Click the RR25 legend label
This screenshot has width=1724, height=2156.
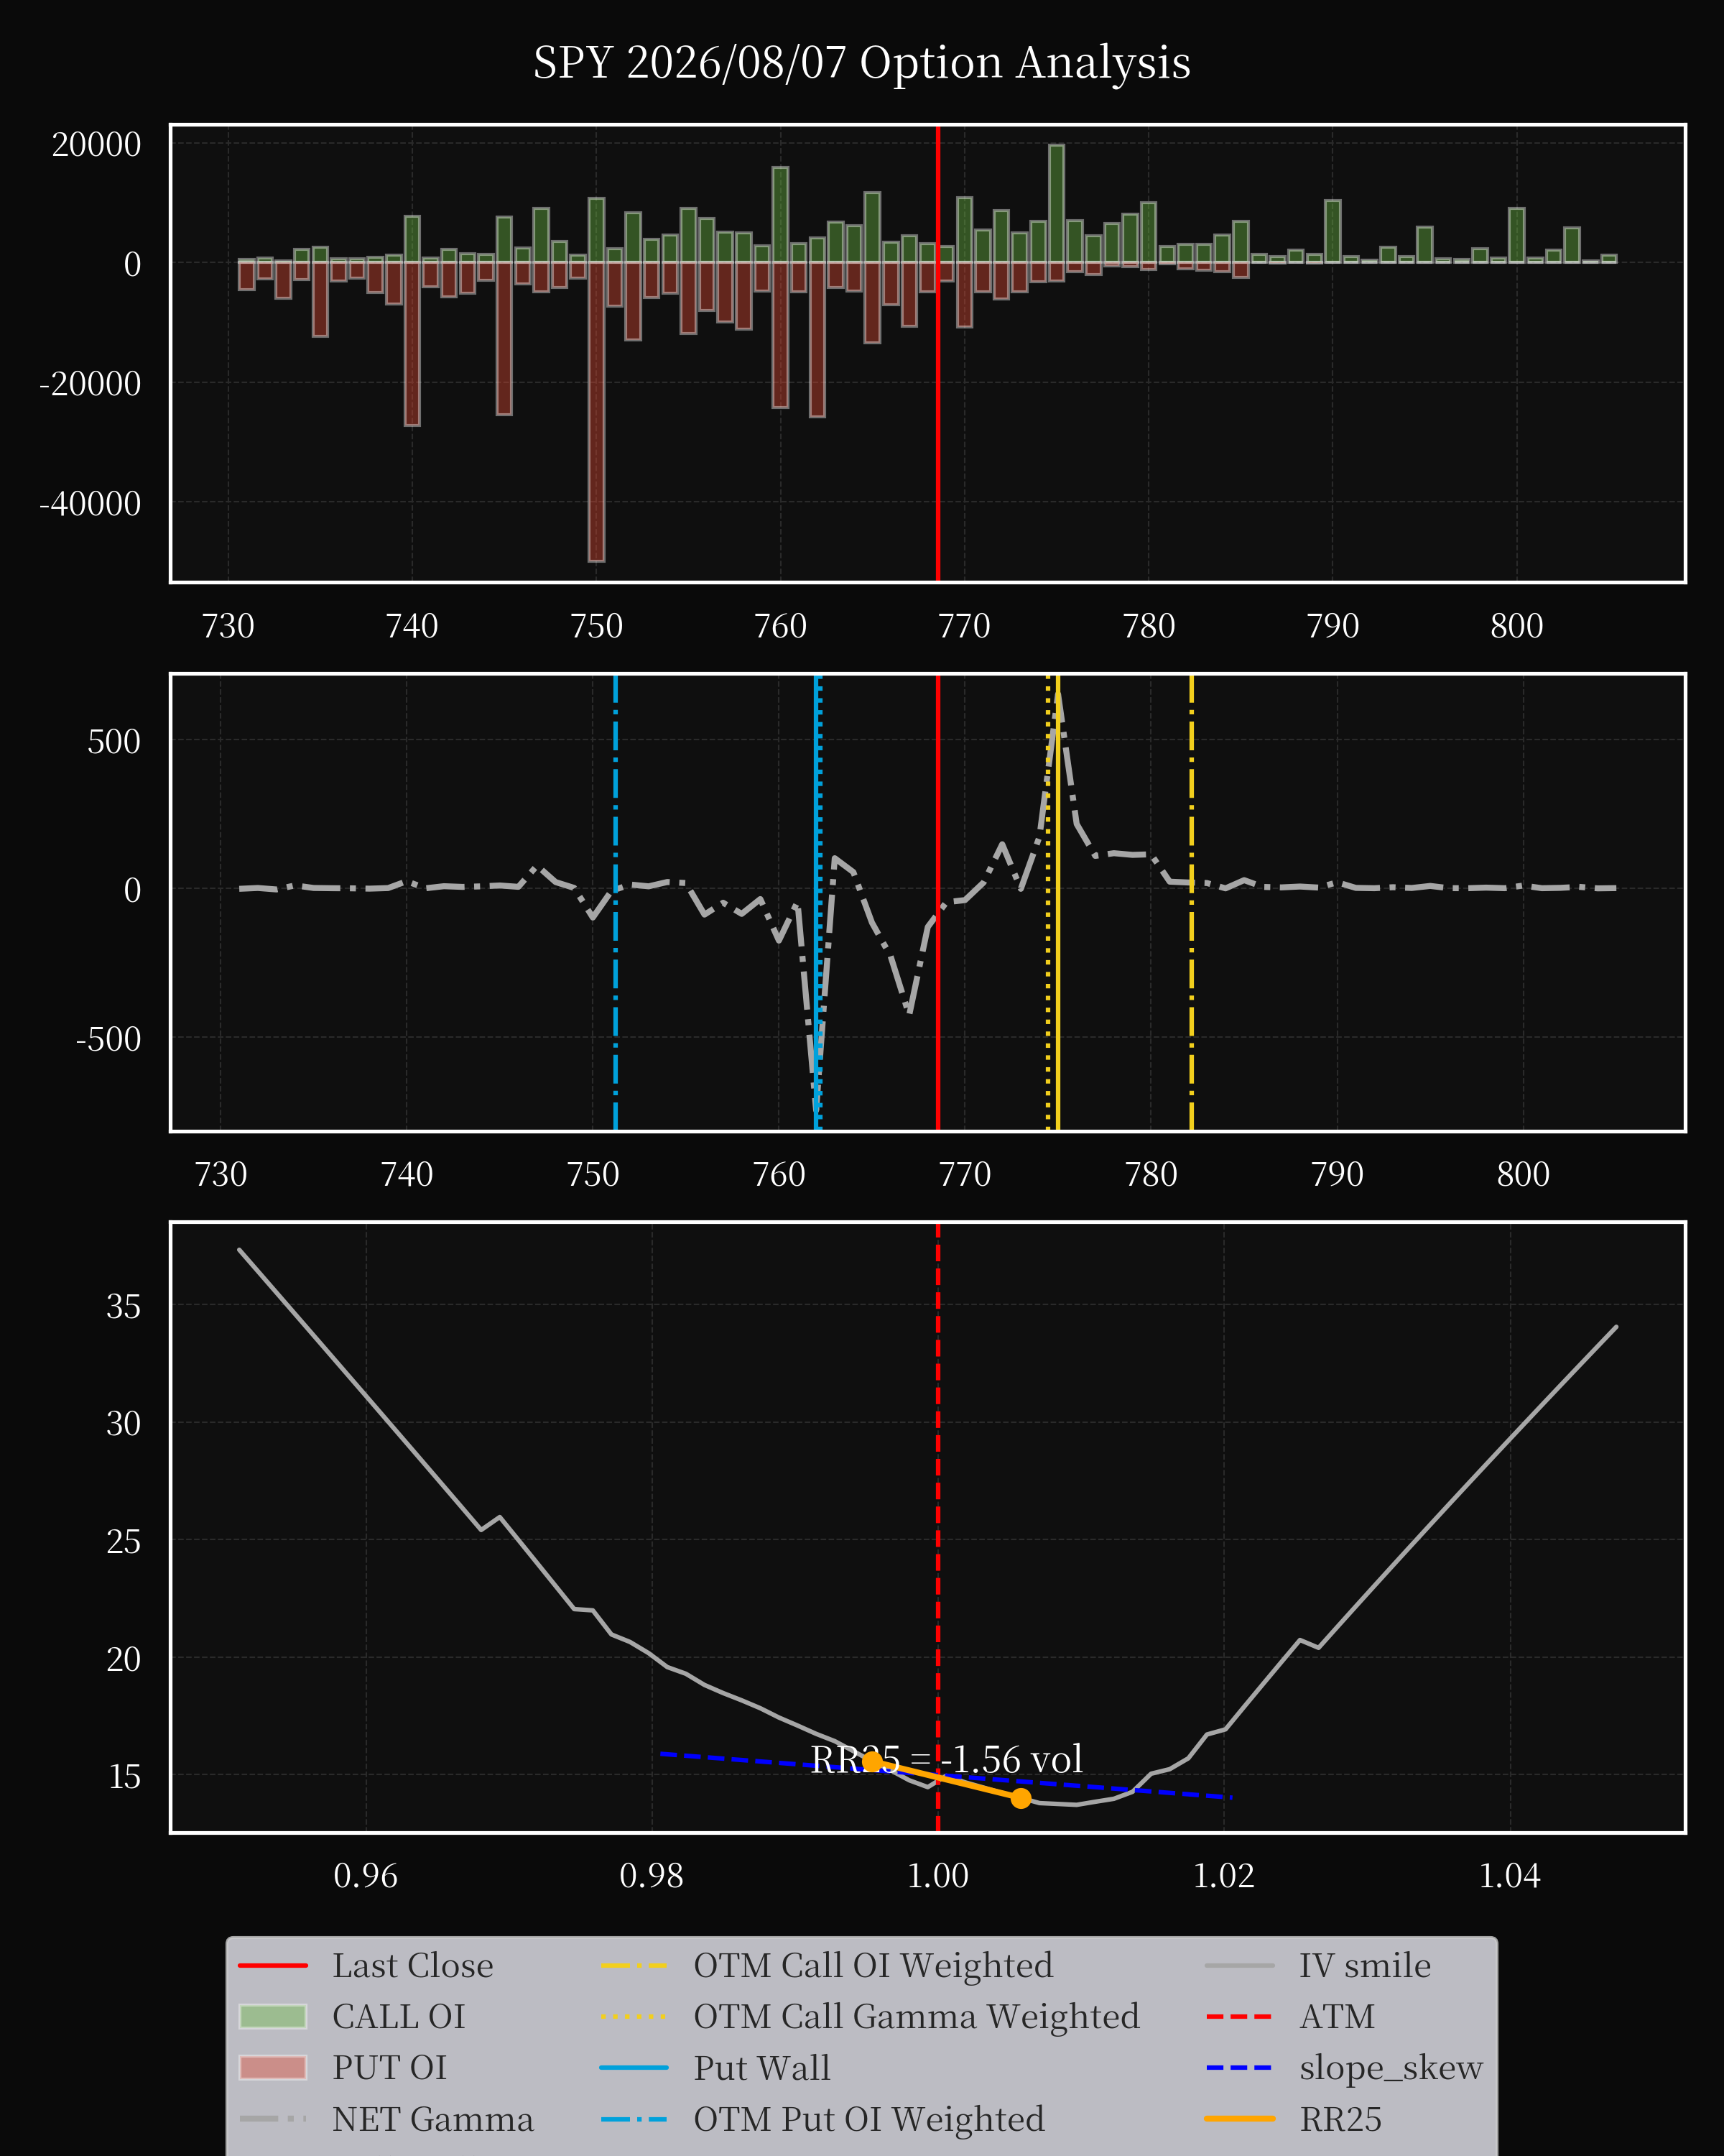coord(1340,2119)
